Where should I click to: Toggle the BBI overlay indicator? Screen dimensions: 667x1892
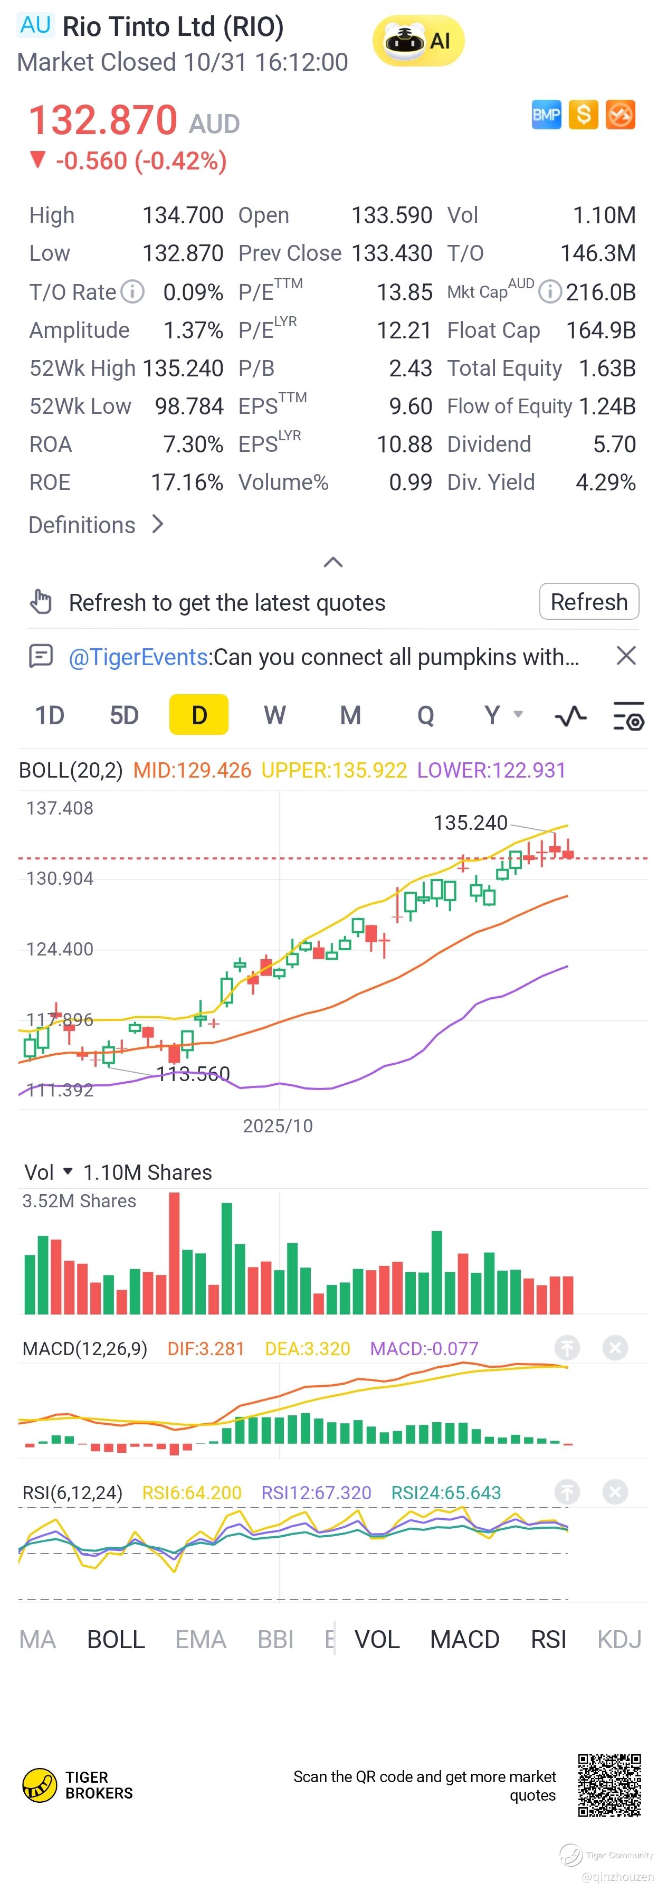[275, 1639]
